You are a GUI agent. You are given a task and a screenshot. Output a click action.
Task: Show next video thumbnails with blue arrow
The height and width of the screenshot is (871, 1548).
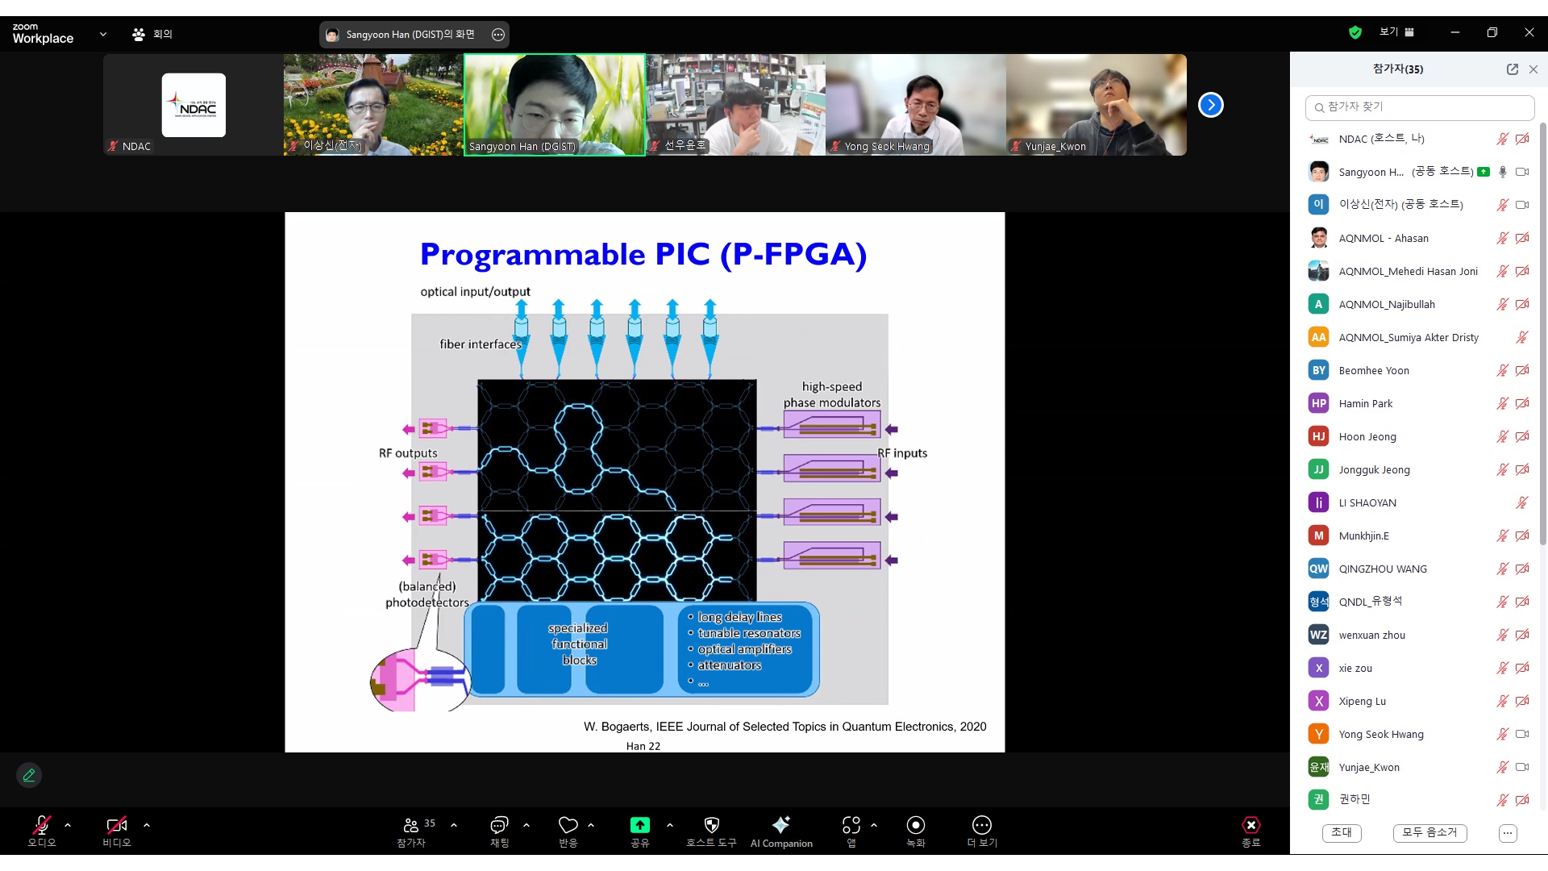tap(1210, 105)
